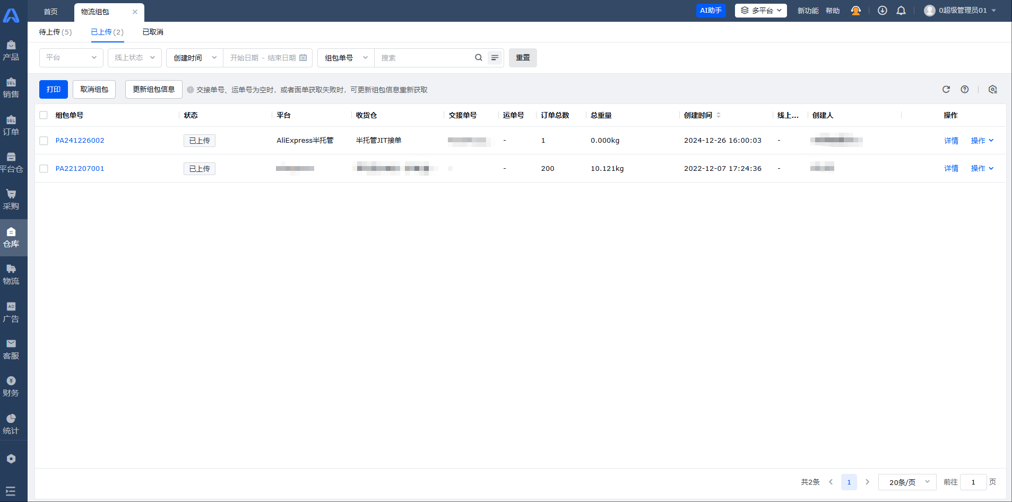Focus the 搜索 input field
Viewport: 1012px width, 502px height.
(425, 57)
